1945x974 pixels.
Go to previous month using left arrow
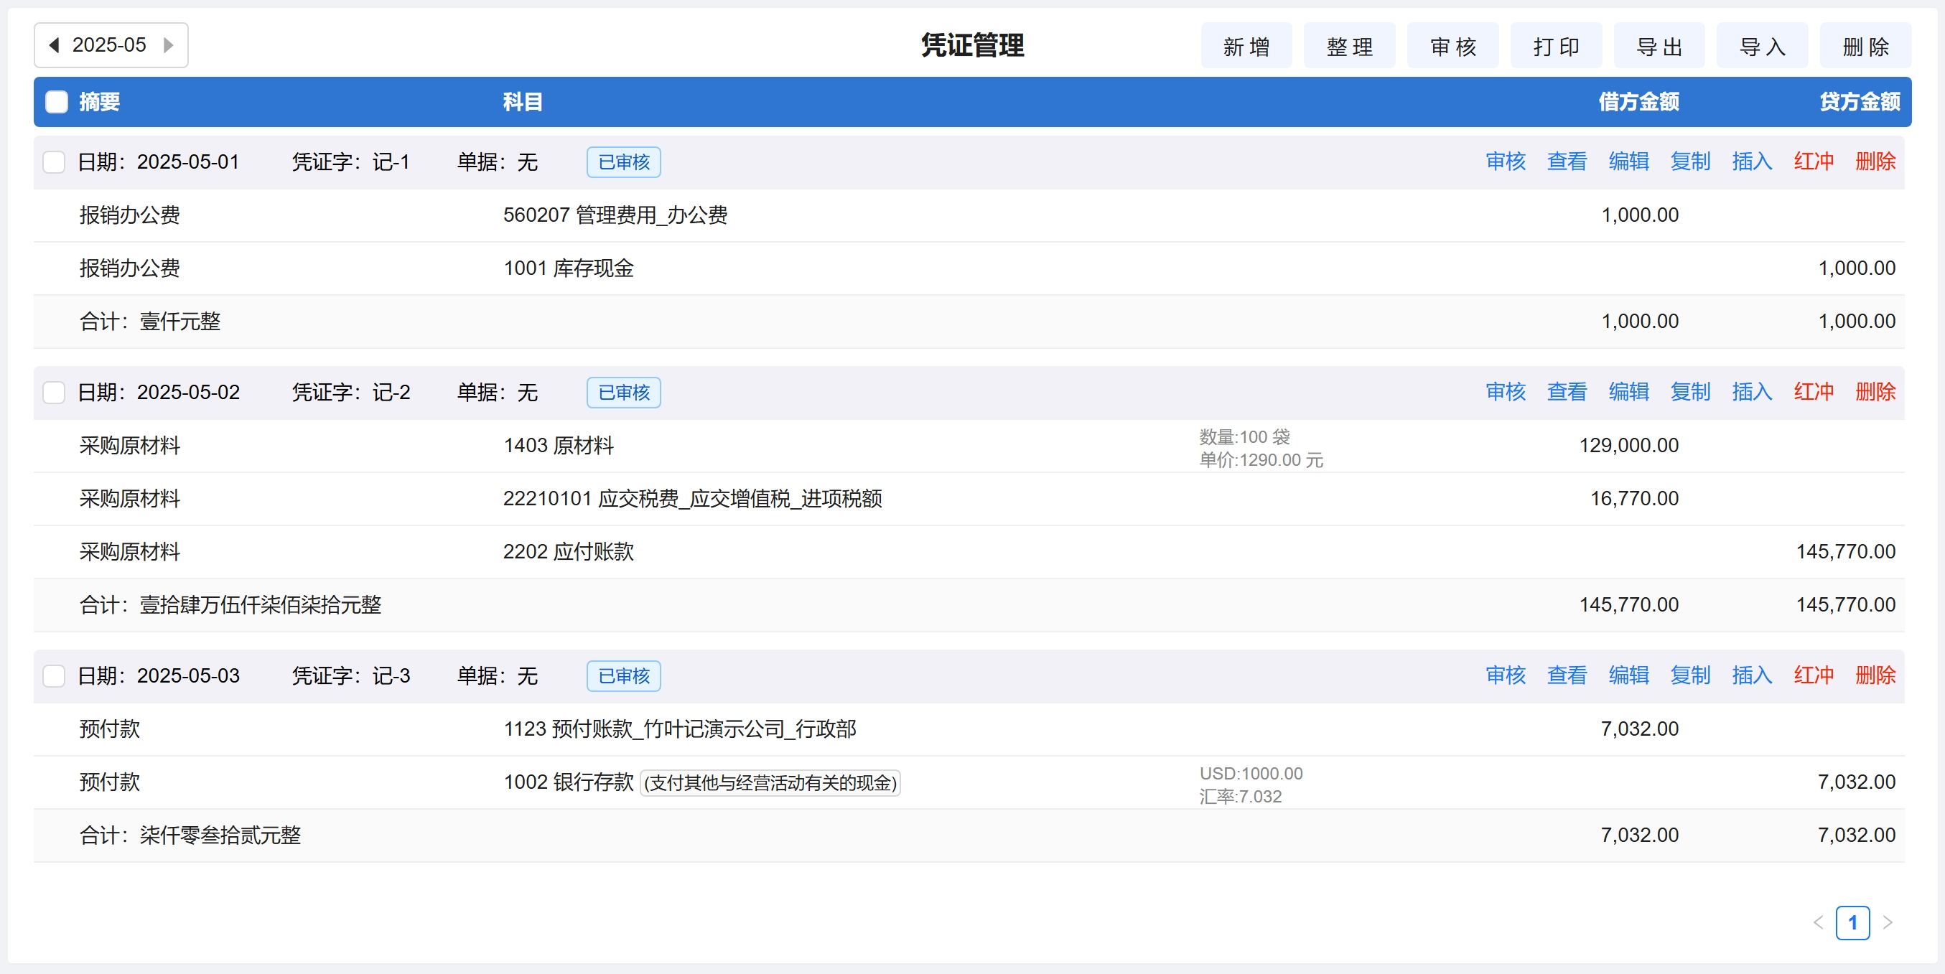click(x=55, y=45)
